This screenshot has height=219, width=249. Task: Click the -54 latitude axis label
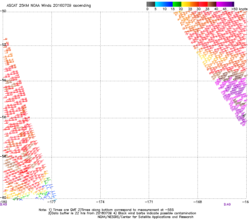3,80
